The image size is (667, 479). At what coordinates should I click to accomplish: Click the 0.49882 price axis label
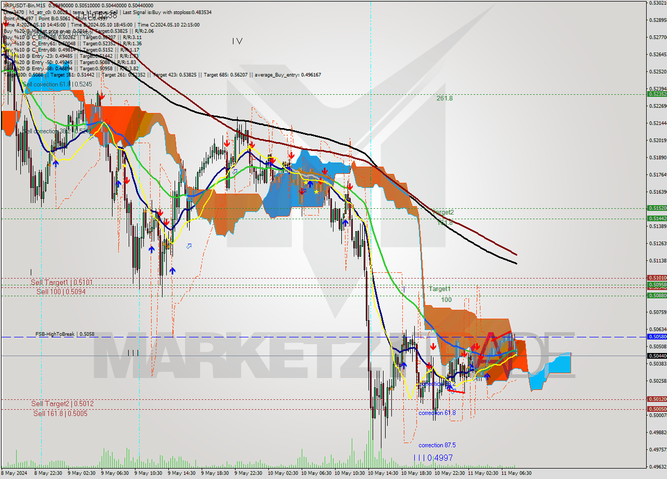click(x=658, y=433)
